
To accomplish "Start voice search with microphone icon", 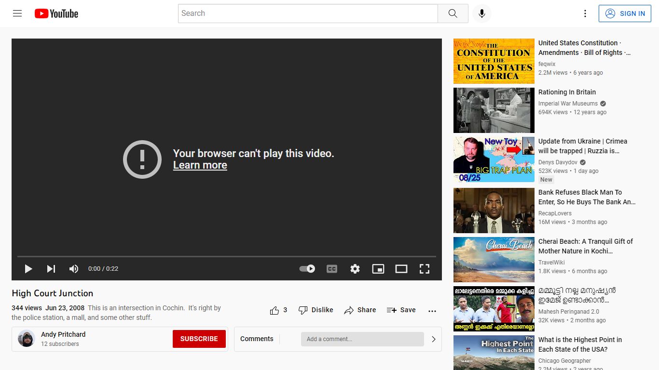I will [x=481, y=13].
